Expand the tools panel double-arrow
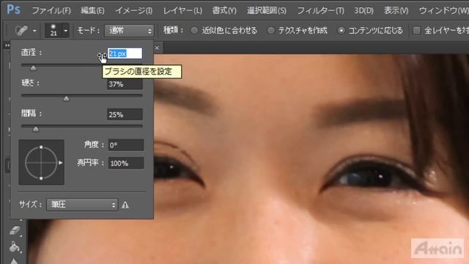The image size is (469, 264). pos(7,45)
